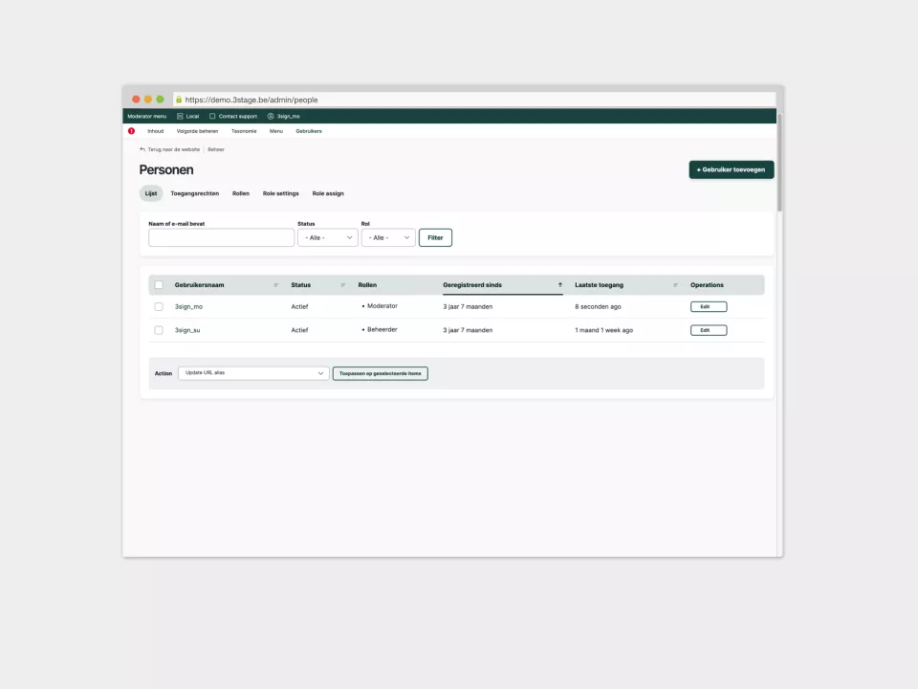
Task: Sort by Gebruikersnaam using its sort icon
Action: coord(276,285)
